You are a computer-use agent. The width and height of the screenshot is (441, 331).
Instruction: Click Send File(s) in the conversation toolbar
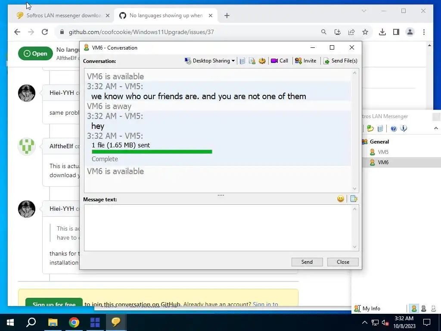tap(340, 61)
